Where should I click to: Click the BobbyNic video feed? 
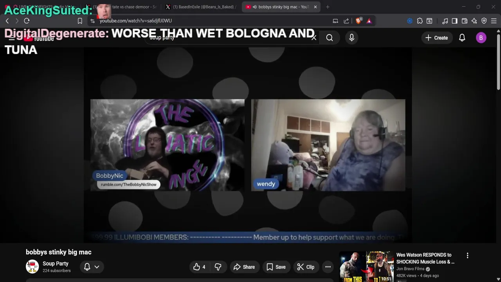(x=168, y=145)
